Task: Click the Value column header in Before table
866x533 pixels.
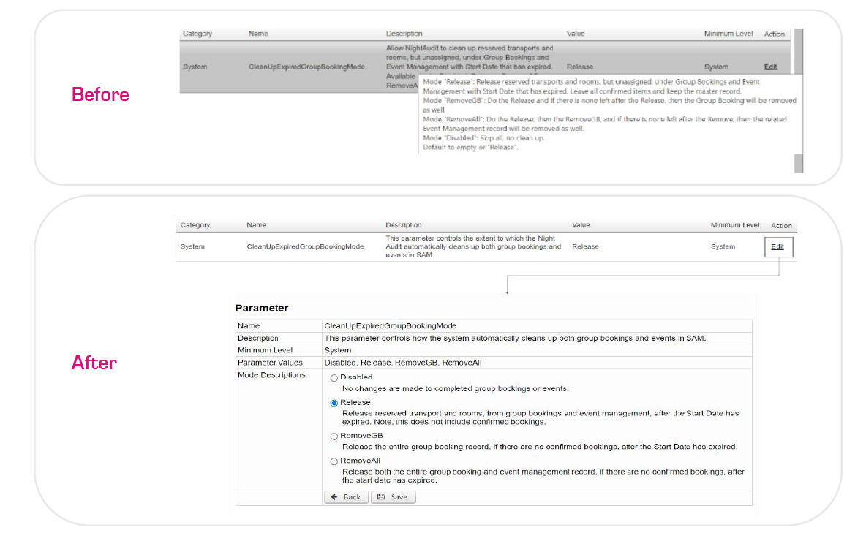Action: 576,34
